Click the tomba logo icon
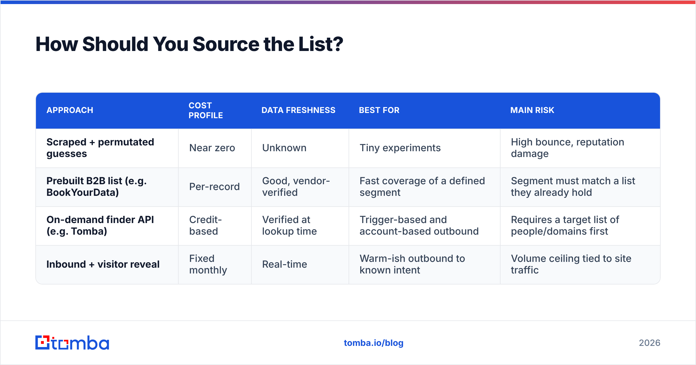This screenshot has width=696, height=365. coord(72,343)
